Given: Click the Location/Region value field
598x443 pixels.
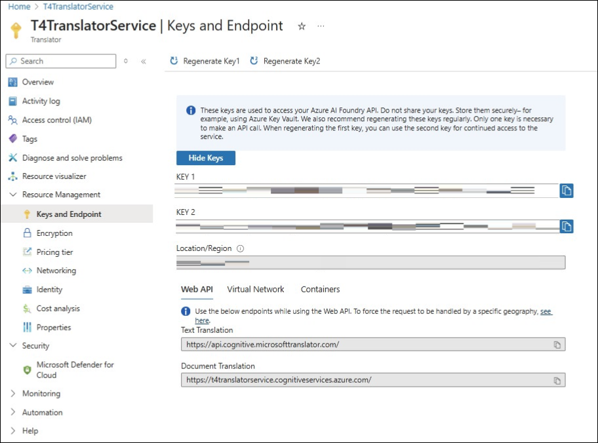Looking at the screenshot, I should coord(370,262).
